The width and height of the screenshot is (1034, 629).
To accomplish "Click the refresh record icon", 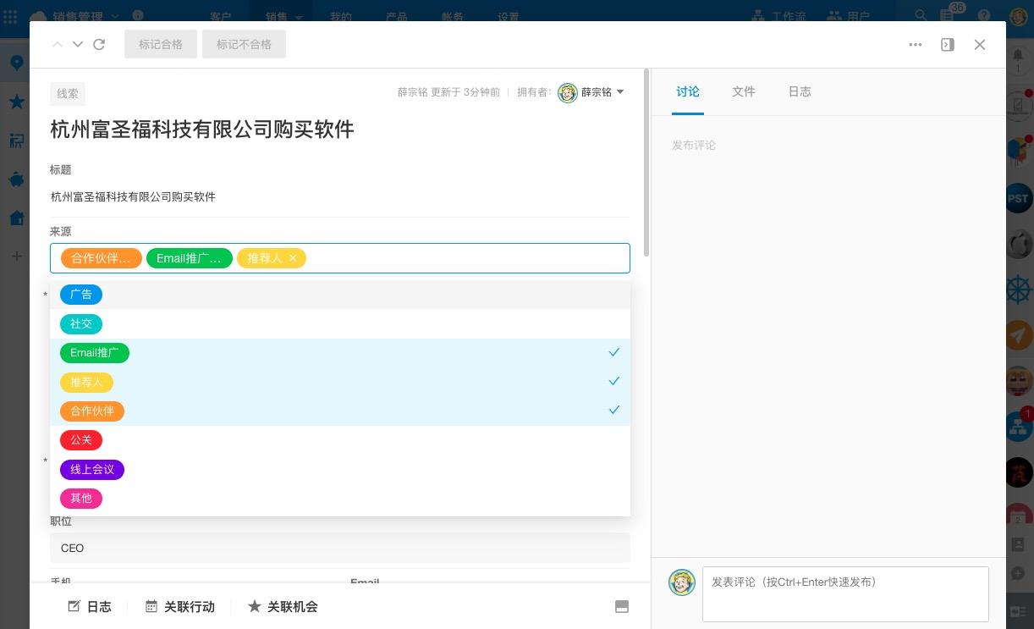I will (99, 45).
